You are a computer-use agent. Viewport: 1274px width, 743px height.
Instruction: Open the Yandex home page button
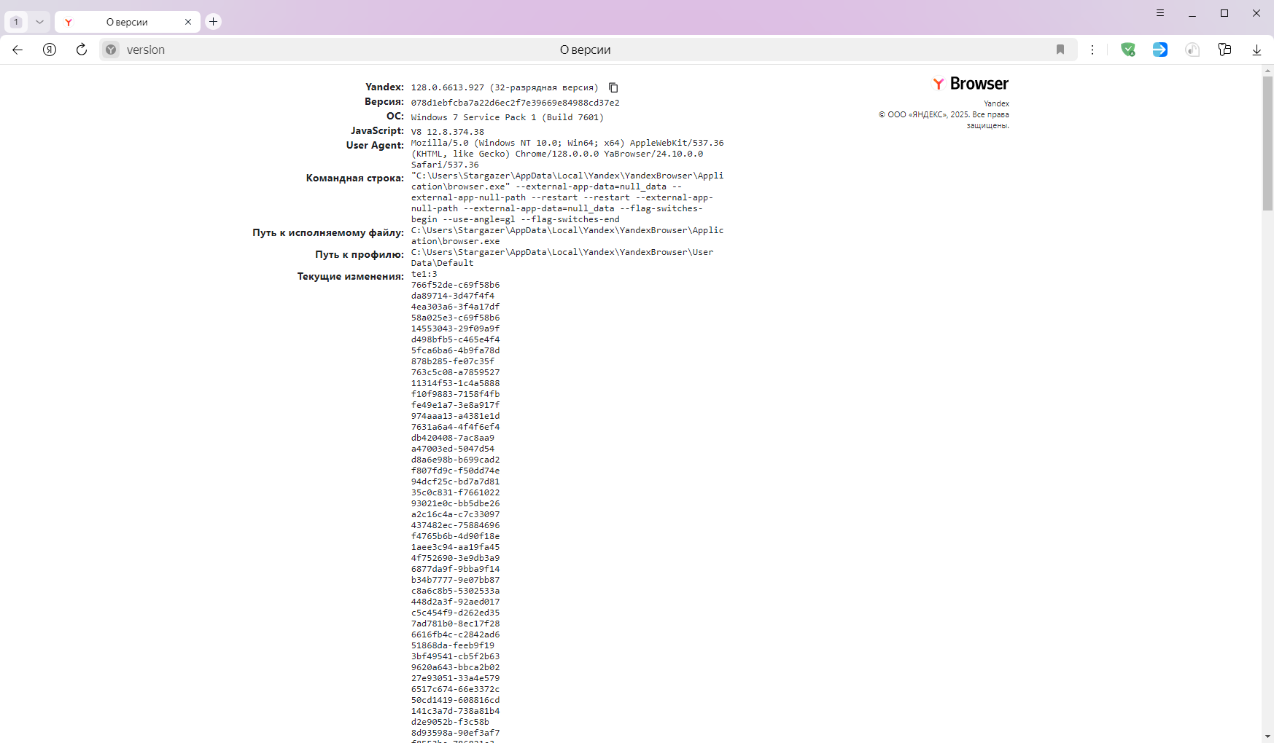tap(50, 50)
